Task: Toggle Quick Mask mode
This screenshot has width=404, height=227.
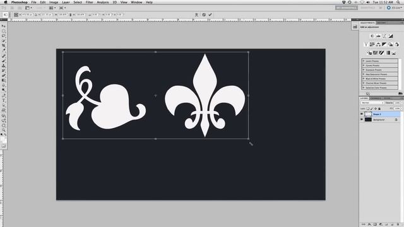Action: 4,146
